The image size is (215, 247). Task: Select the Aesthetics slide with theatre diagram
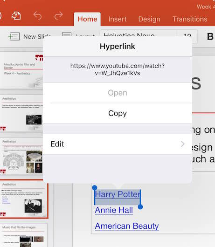21,156
